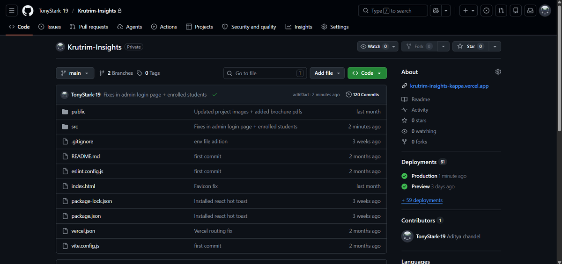Open package.json file
The height and width of the screenshot is (264, 562).
coord(86,216)
